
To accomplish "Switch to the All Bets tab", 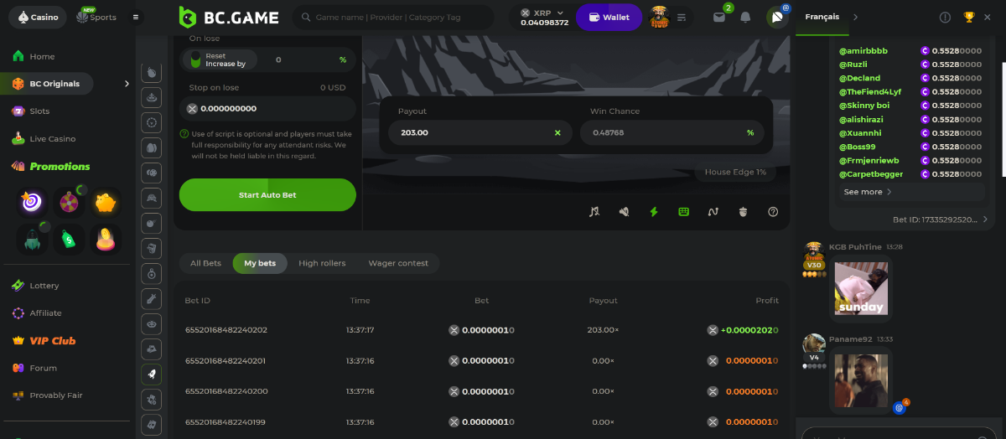I will tap(205, 263).
